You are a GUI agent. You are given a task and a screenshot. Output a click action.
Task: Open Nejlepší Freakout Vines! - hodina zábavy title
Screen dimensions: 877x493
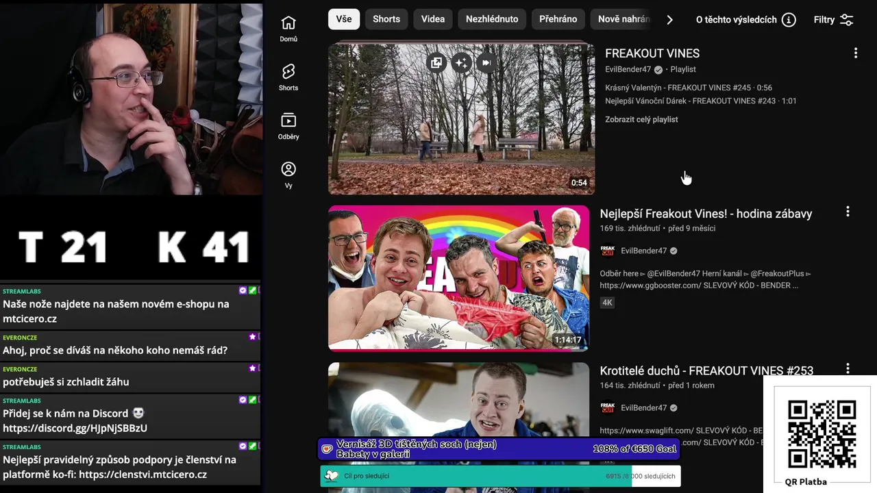706,214
